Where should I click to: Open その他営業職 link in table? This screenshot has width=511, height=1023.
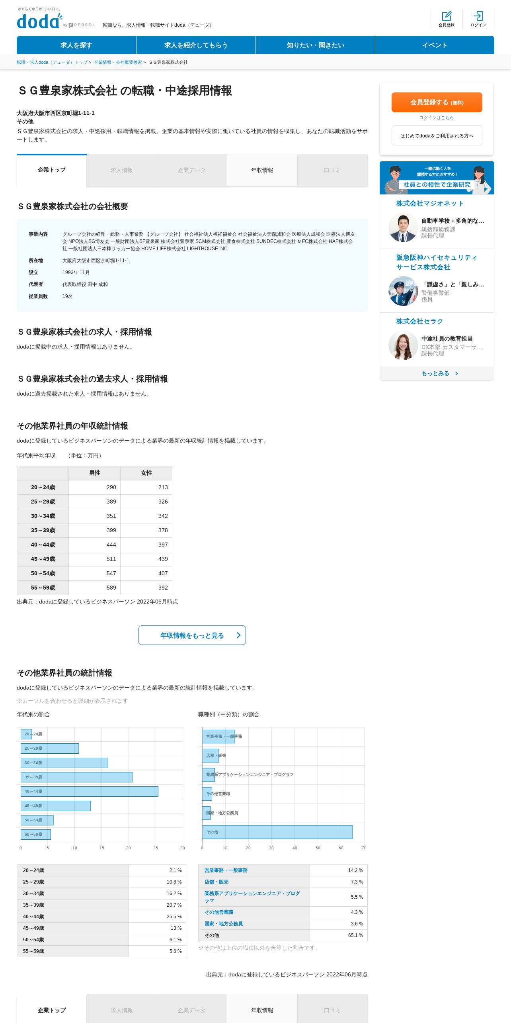click(219, 912)
